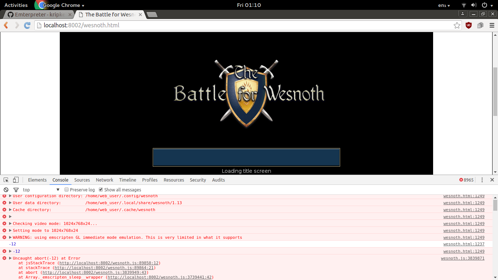Image resolution: width=498 pixels, height=280 pixels.
Task: Open the power system menu icon
Action: coord(485,5)
